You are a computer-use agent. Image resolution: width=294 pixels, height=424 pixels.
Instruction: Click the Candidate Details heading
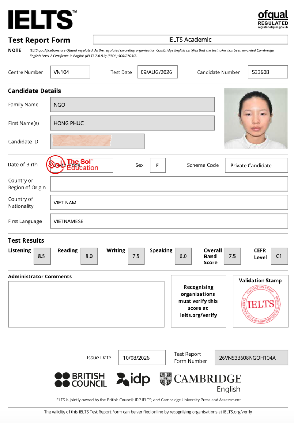34,91
